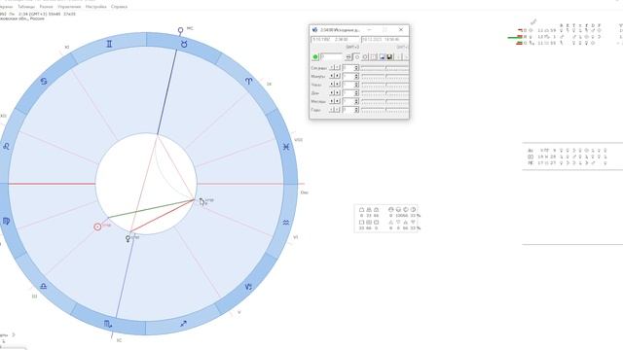623x350 pixels.
Task: Step months backward with the left arrow button
Action: (x=331, y=101)
